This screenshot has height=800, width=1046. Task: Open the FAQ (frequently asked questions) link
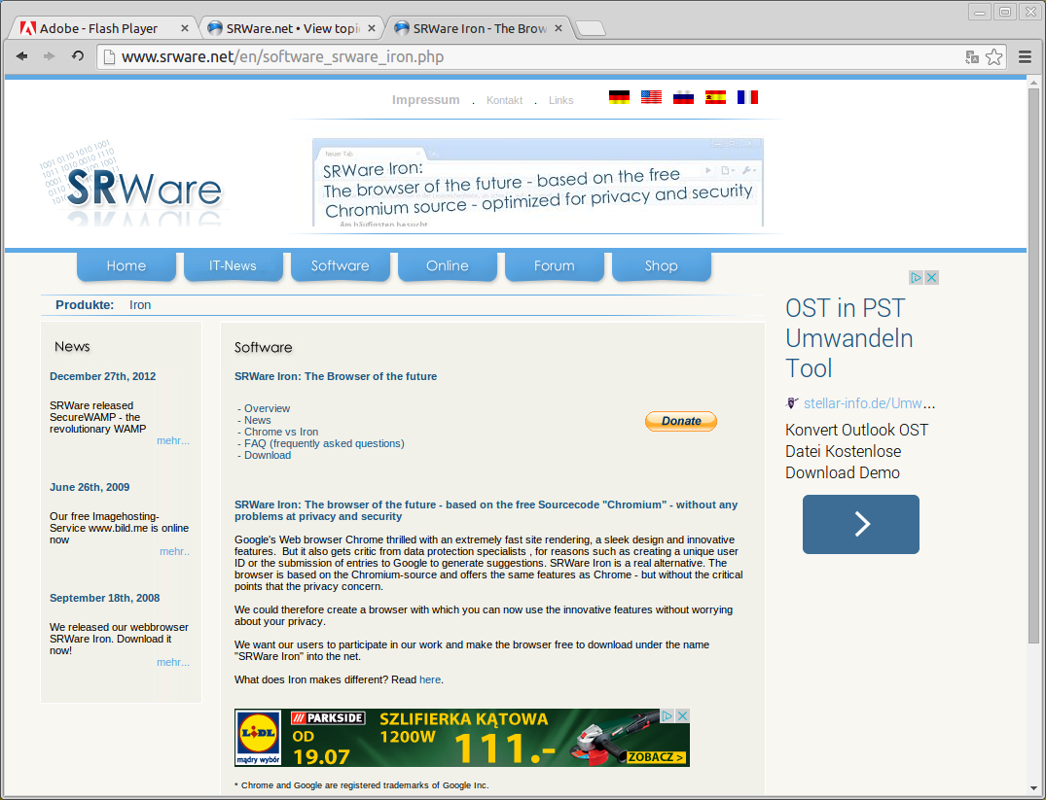tap(324, 443)
